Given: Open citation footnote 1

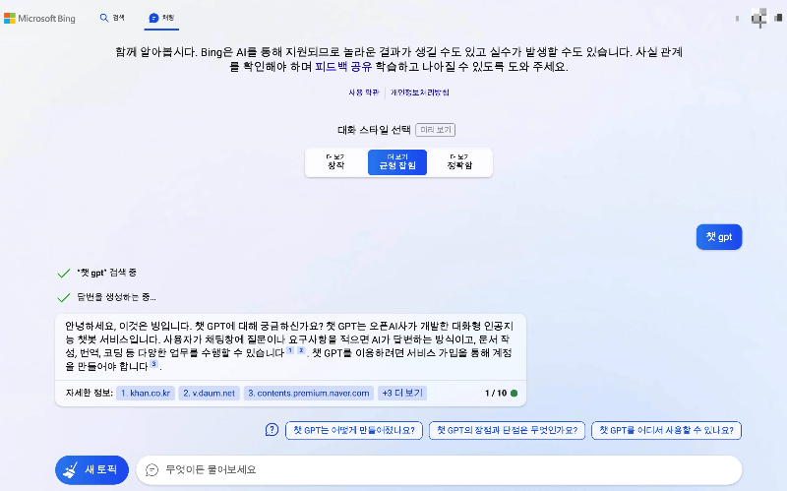Looking at the screenshot, I should tap(290, 350).
